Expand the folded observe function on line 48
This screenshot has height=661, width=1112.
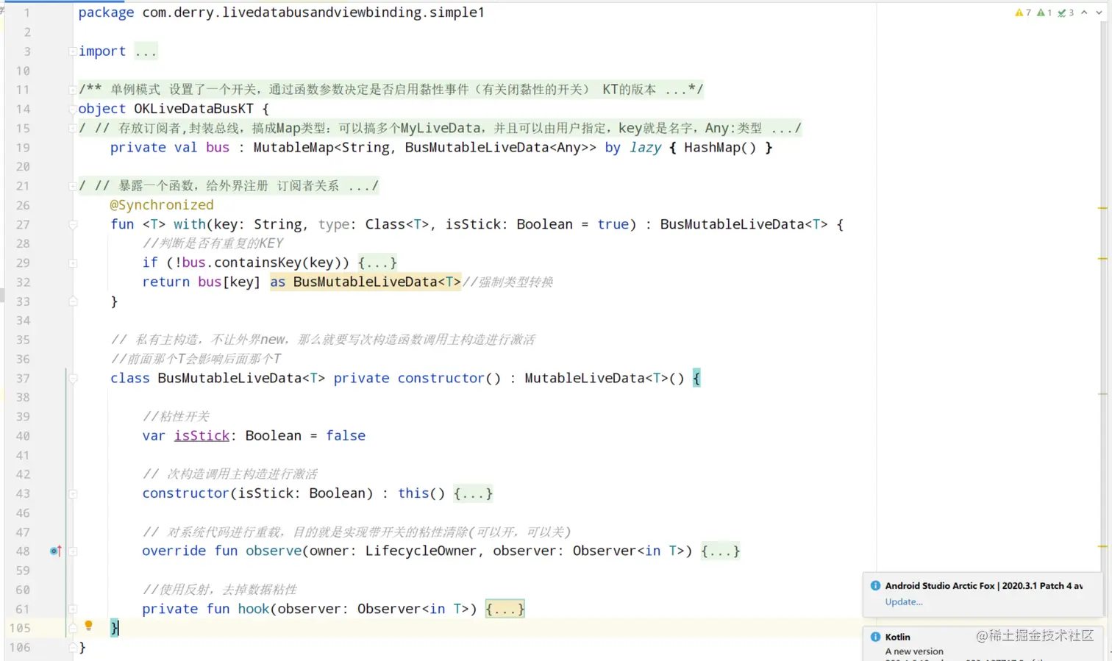coord(73,551)
